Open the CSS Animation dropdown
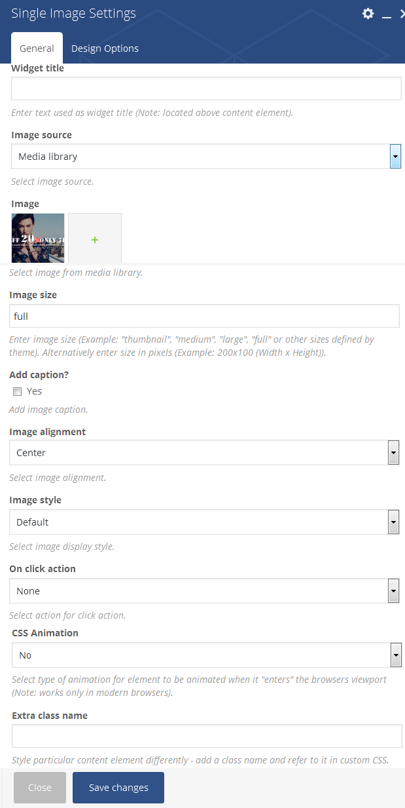405x808 pixels. [x=207, y=655]
